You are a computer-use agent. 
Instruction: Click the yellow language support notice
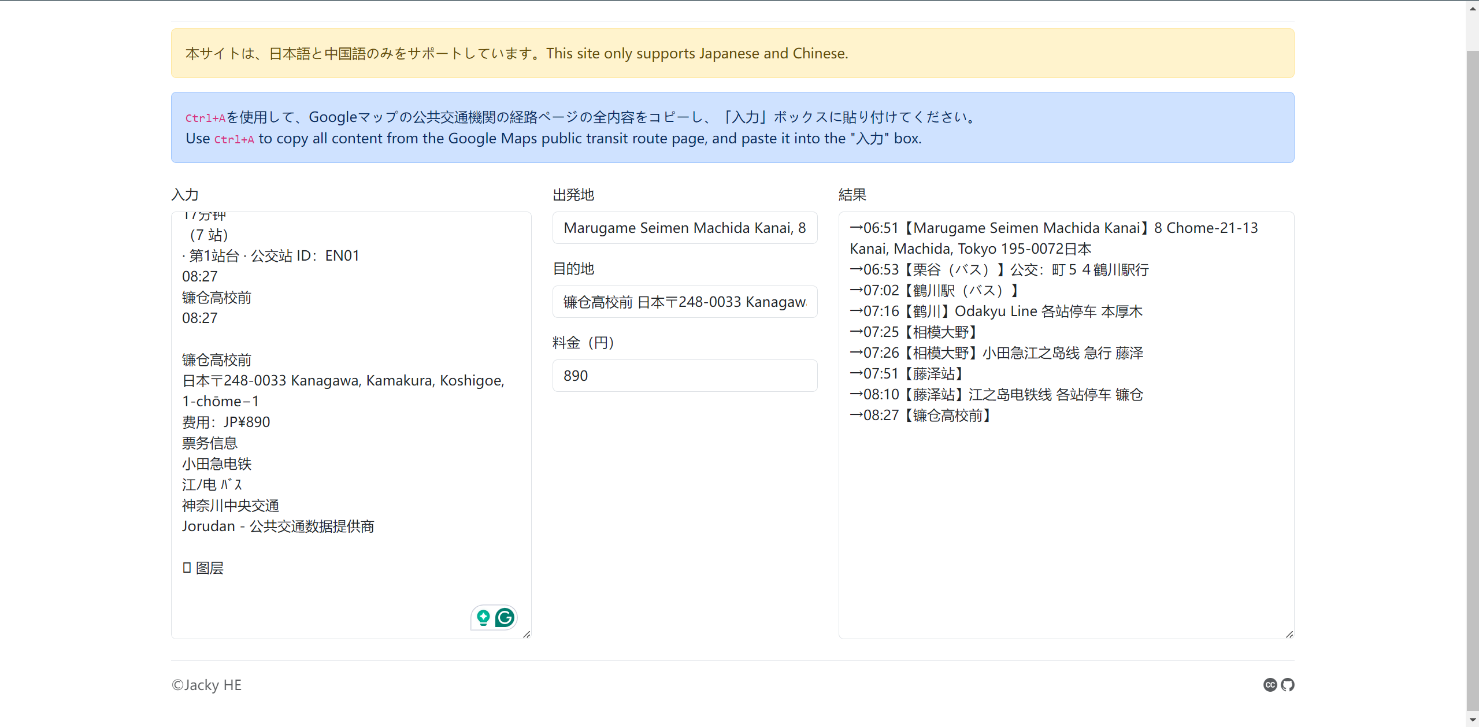pos(732,53)
